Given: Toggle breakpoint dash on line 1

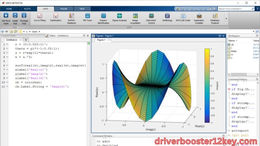Looking at the screenshot, I should (7, 44).
